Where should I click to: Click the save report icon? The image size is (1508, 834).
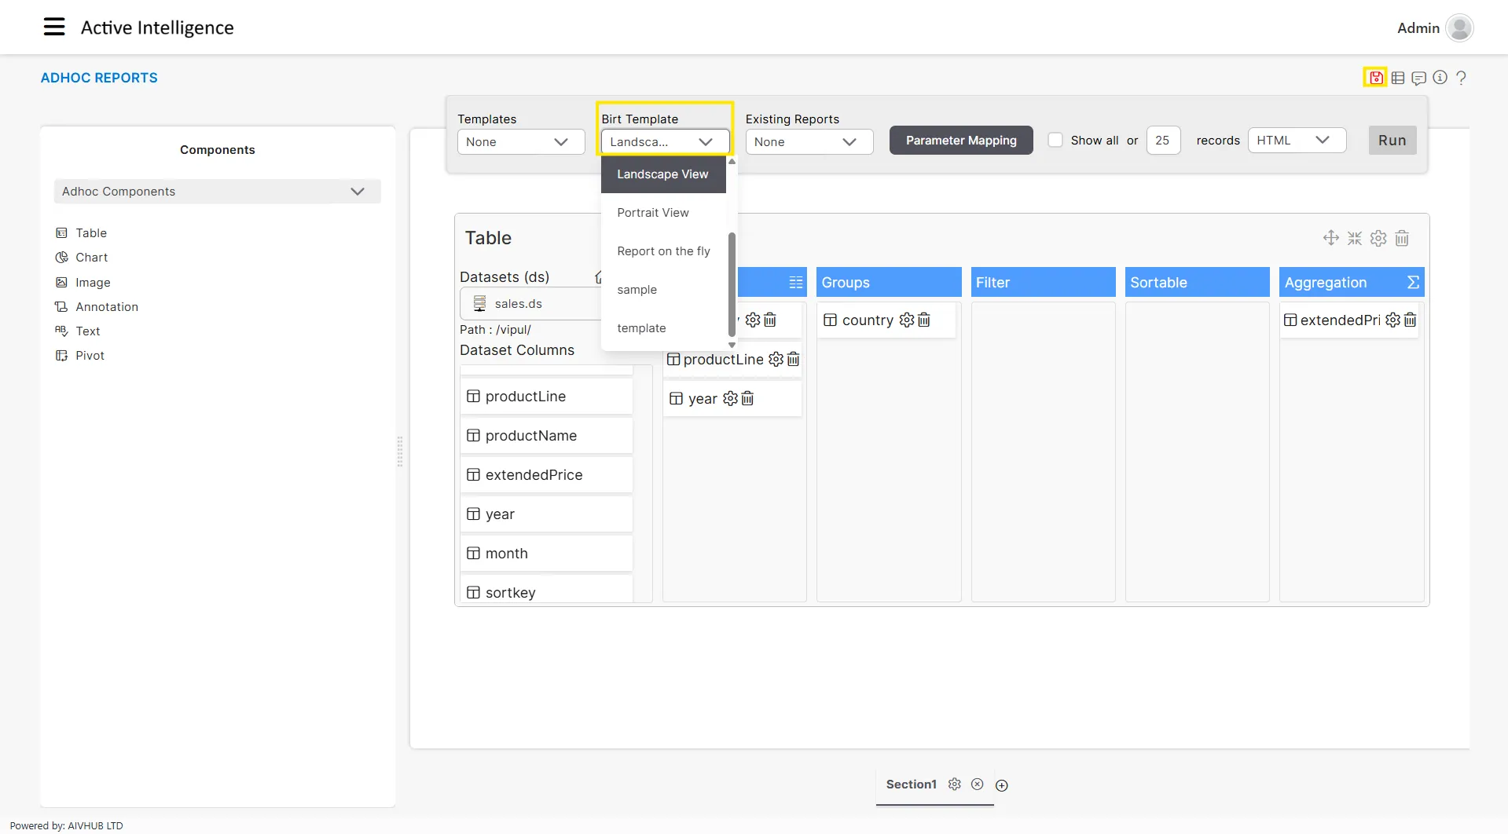1375,78
